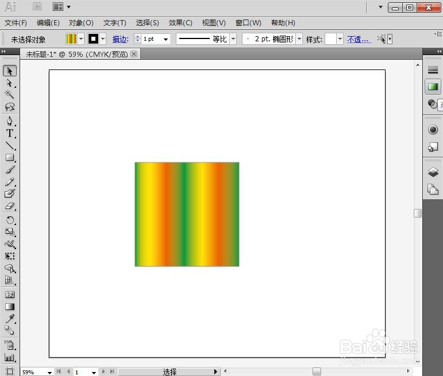Open the Stroke panel icon

(433, 69)
